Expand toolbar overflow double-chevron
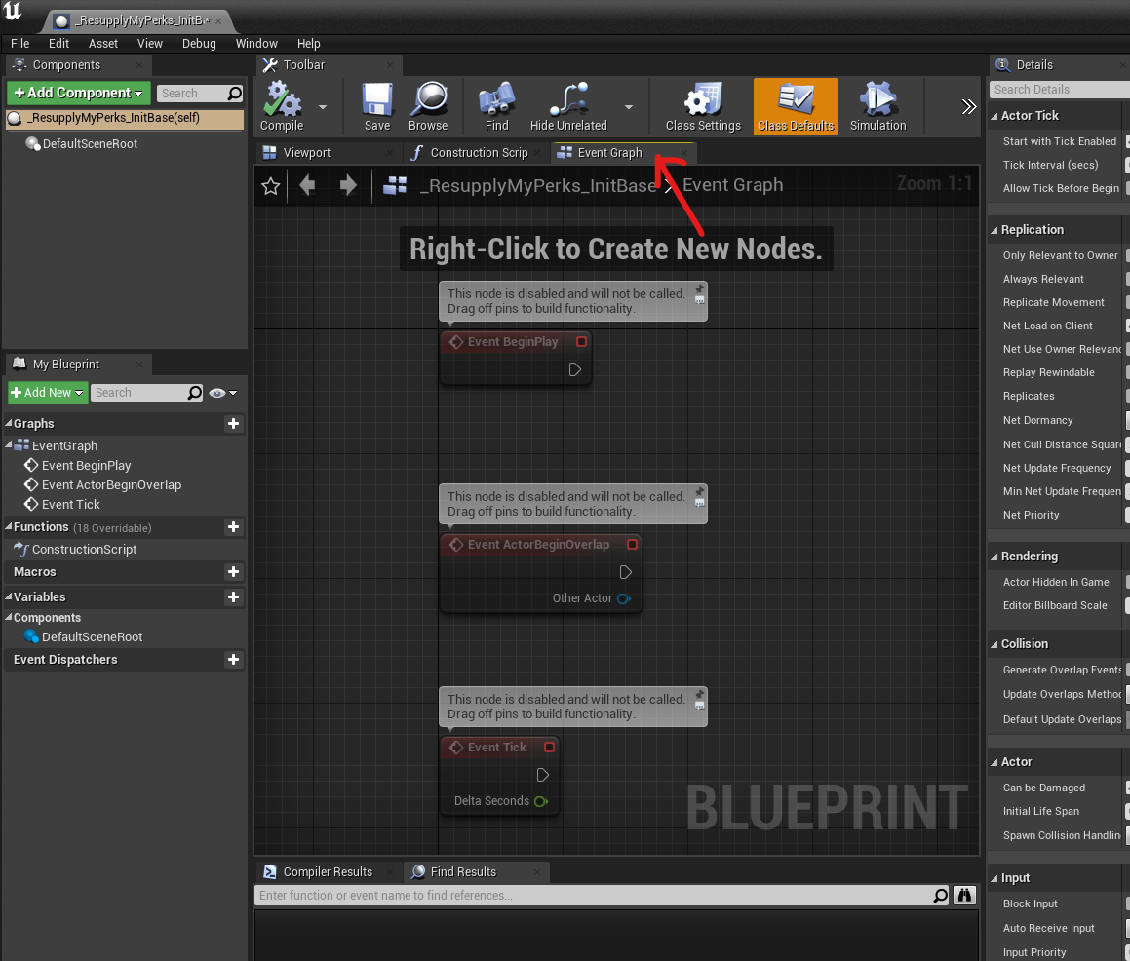 [968, 107]
